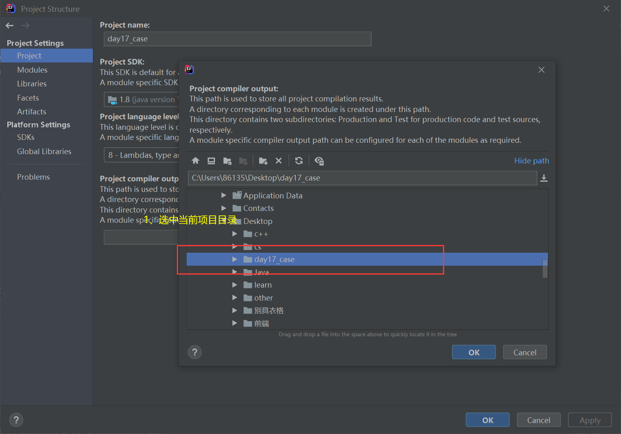Open the language level 8 - Lambdas dropdown

coord(142,155)
